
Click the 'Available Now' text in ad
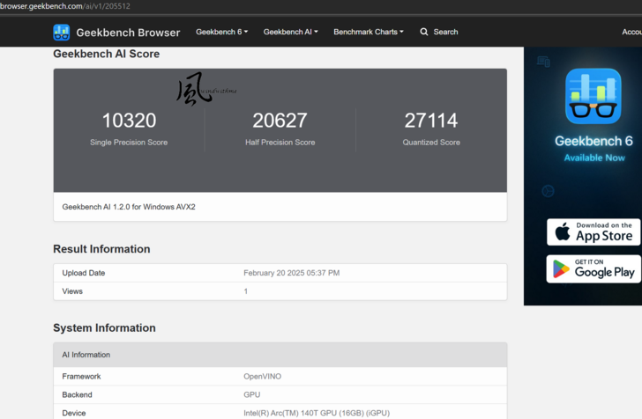594,158
